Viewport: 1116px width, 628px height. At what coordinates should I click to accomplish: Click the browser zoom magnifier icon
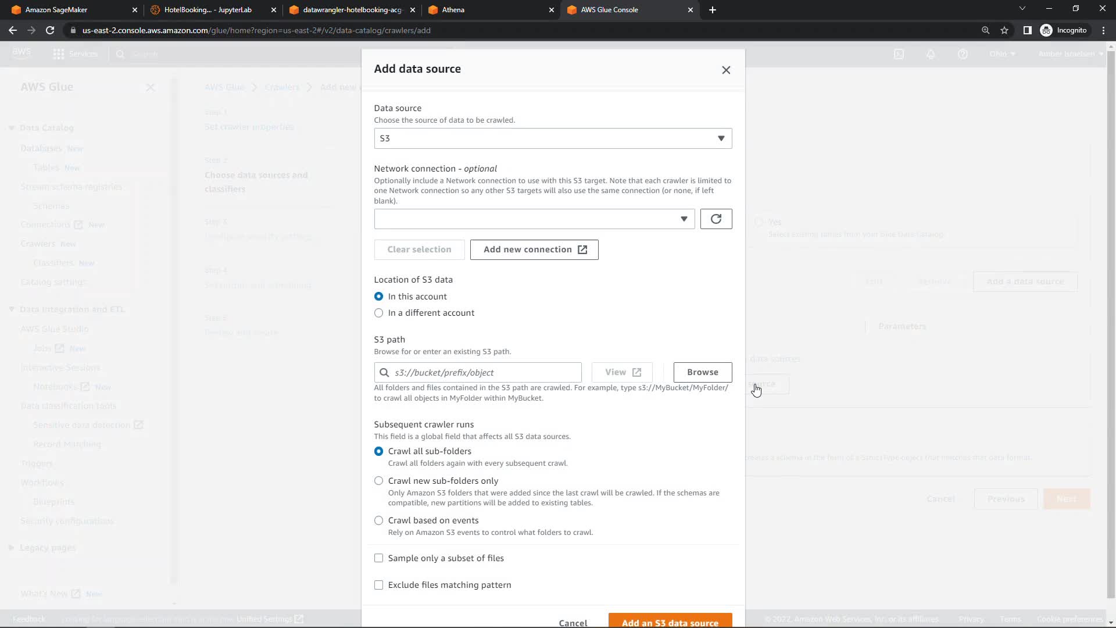tap(985, 30)
